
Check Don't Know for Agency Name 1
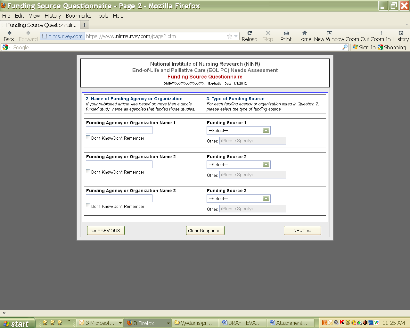88,137
